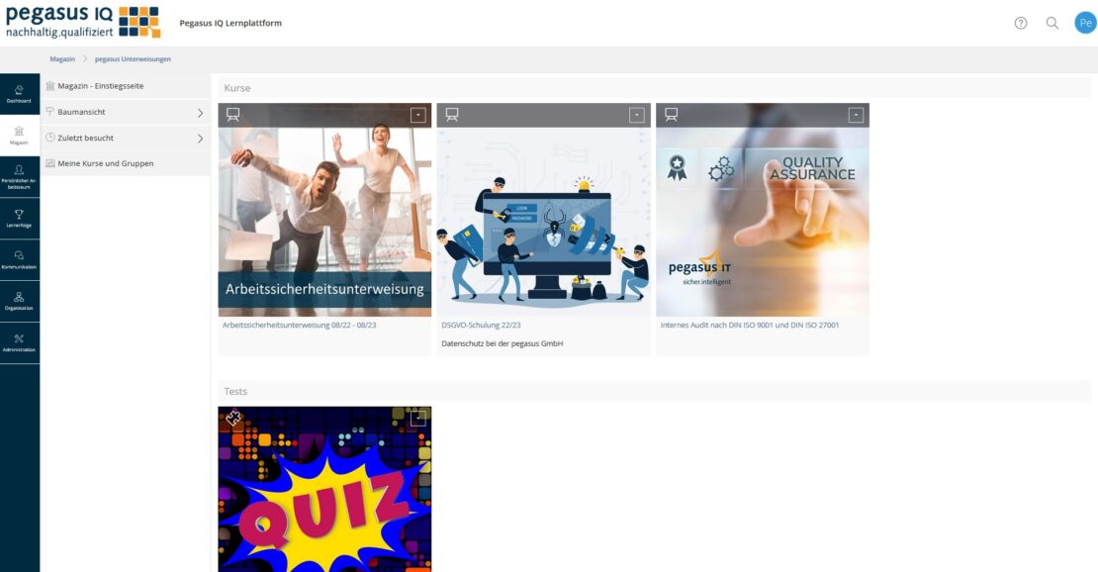Screen dimensions: 1098x572
Task: Open actions dropdown on DSGVO-Schulung card
Action: click(x=637, y=115)
